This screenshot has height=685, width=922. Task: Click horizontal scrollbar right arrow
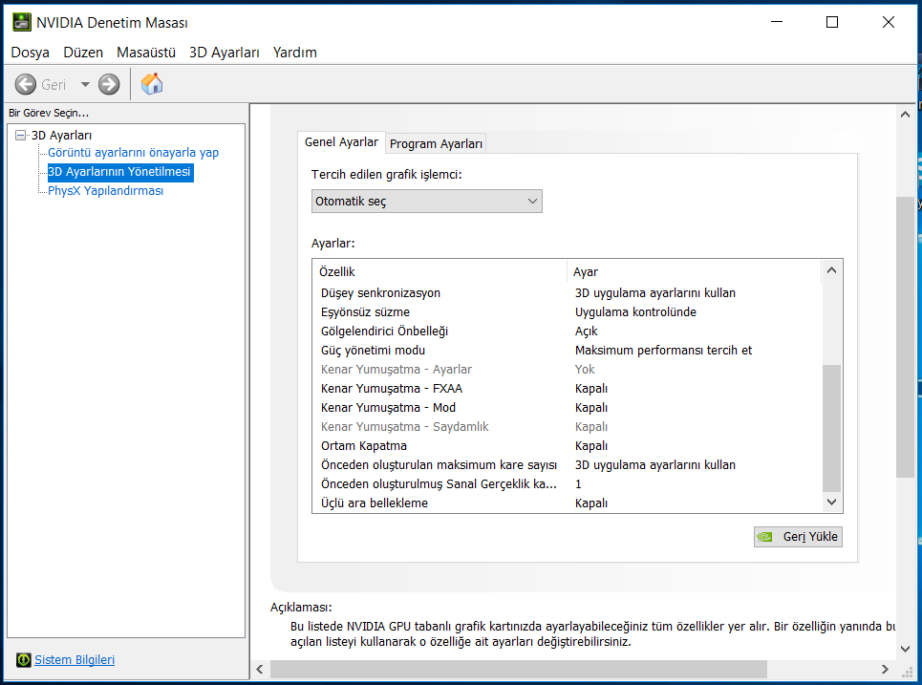click(x=885, y=669)
